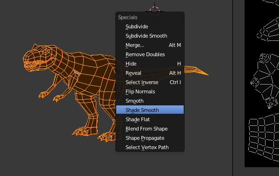This screenshot has width=279, height=176.
Task: Click Select Inverse menu item
Action: [x=150, y=82]
